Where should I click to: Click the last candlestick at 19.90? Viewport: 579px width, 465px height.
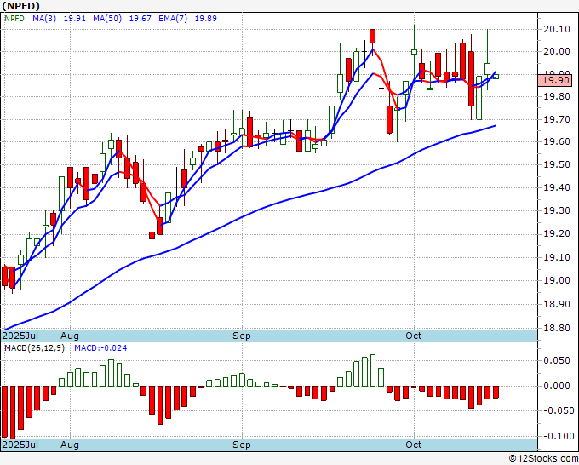tap(496, 77)
